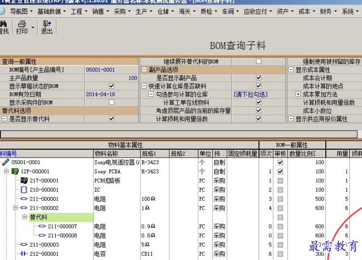This screenshot has height=260, width=362.
Task: Open the 质检 menu
Action: [209, 11]
